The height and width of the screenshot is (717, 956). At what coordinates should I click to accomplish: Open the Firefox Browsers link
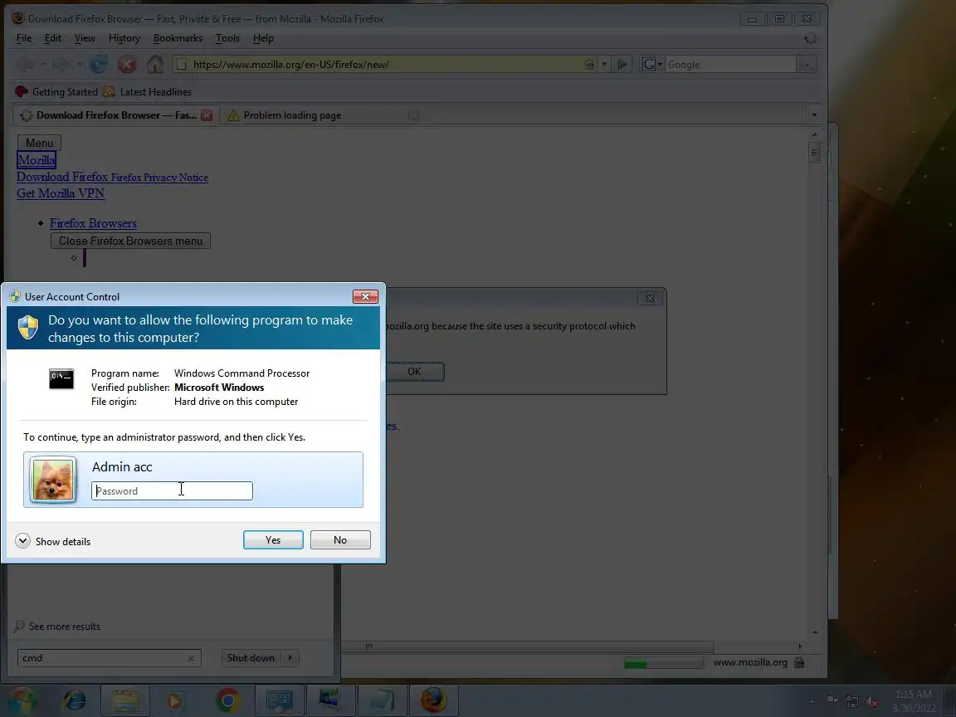[x=93, y=223]
